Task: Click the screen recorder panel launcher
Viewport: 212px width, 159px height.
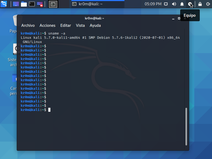Action: (40, 4)
